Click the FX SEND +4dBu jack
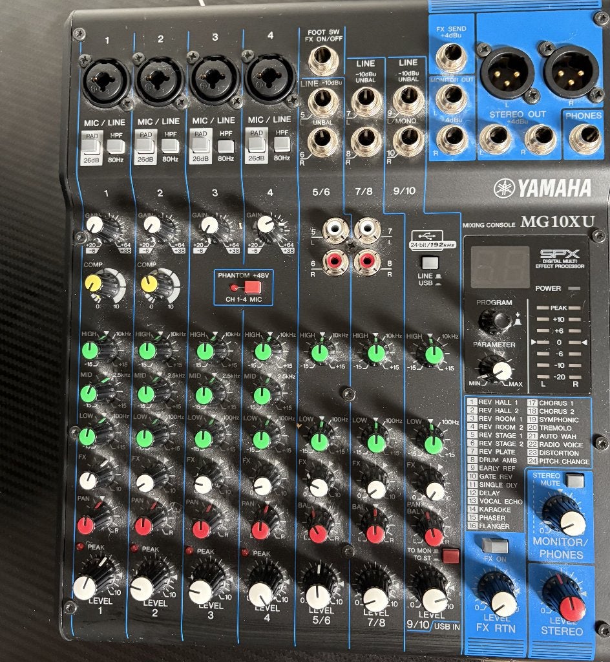 [x=451, y=58]
